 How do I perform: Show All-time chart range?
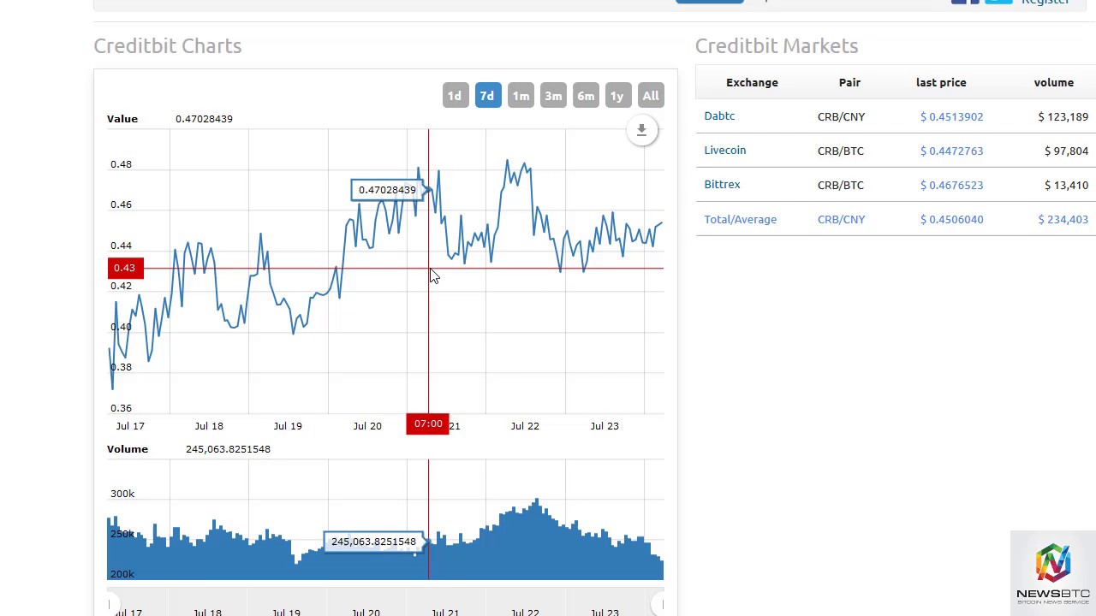pyautogui.click(x=651, y=96)
